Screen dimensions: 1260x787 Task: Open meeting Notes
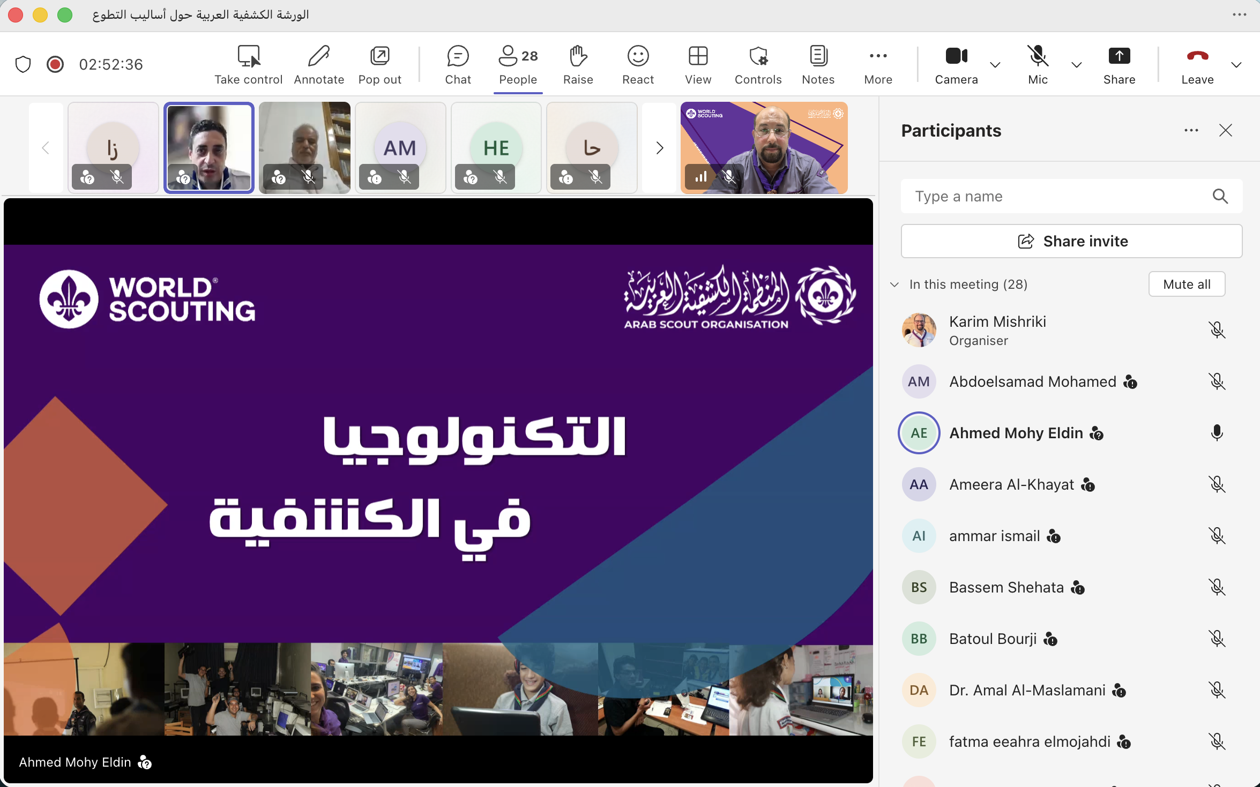(x=818, y=65)
